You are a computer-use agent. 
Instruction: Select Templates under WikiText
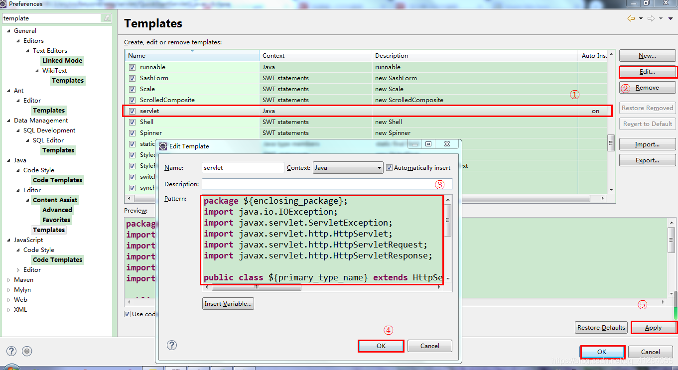(x=68, y=80)
